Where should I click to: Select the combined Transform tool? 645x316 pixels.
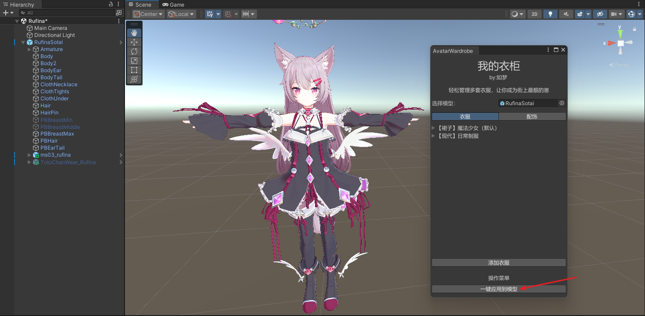pos(134,79)
